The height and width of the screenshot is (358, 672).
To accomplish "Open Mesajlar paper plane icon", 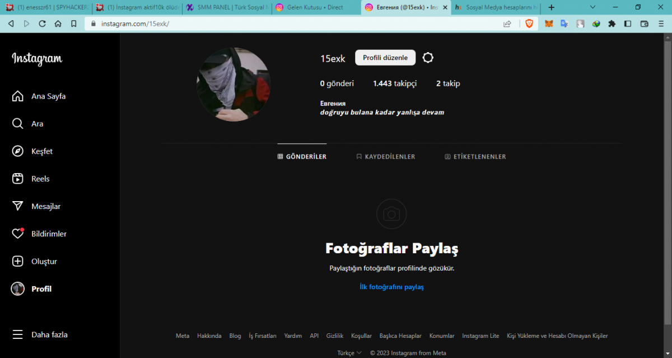I will click(x=18, y=206).
